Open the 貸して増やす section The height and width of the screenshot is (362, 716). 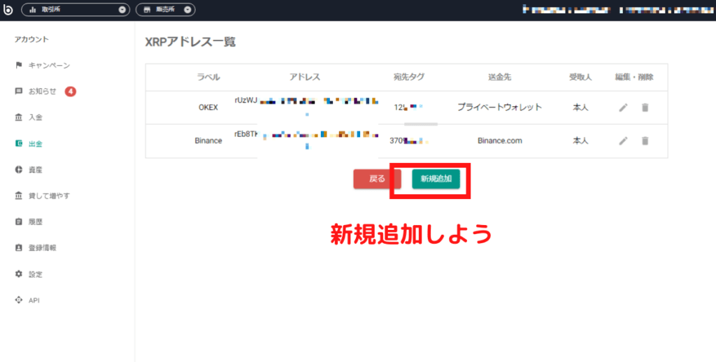point(48,196)
